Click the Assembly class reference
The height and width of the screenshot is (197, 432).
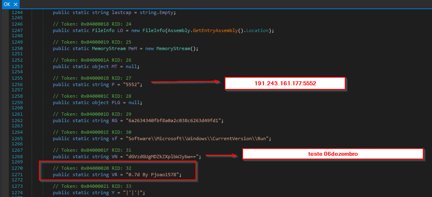click(179, 30)
